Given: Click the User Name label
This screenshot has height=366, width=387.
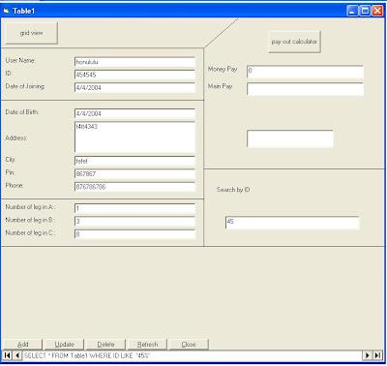Looking at the screenshot, I should [x=20, y=60].
